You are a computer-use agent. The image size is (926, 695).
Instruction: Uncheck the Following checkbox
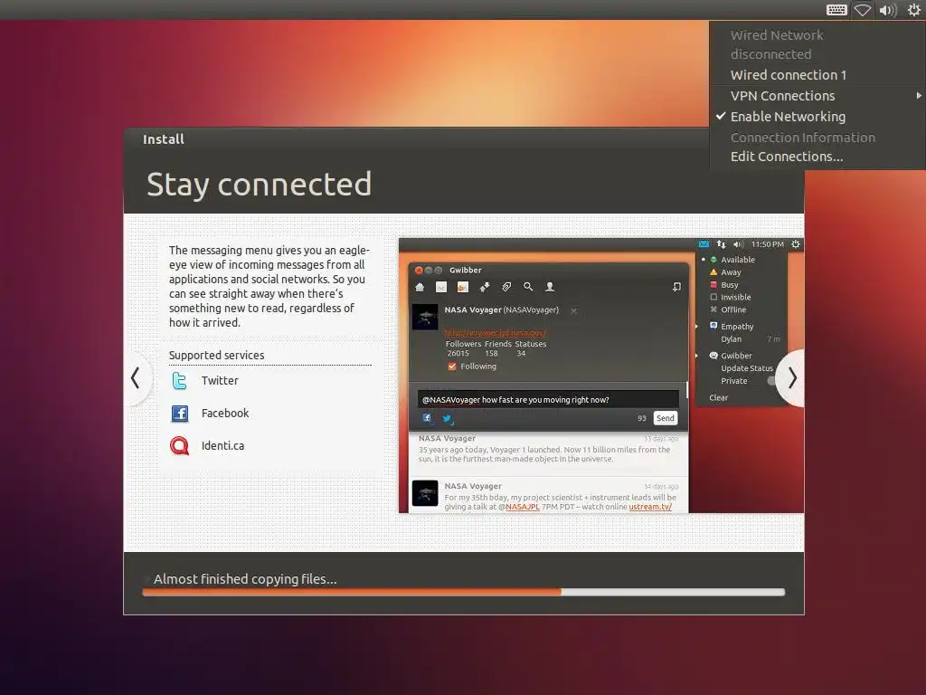click(452, 367)
